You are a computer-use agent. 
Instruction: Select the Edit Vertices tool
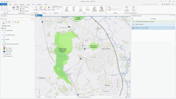[81, 9]
